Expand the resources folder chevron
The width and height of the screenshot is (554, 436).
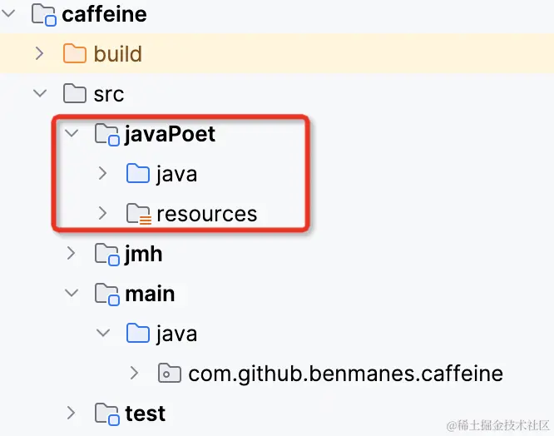tap(103, 213)
